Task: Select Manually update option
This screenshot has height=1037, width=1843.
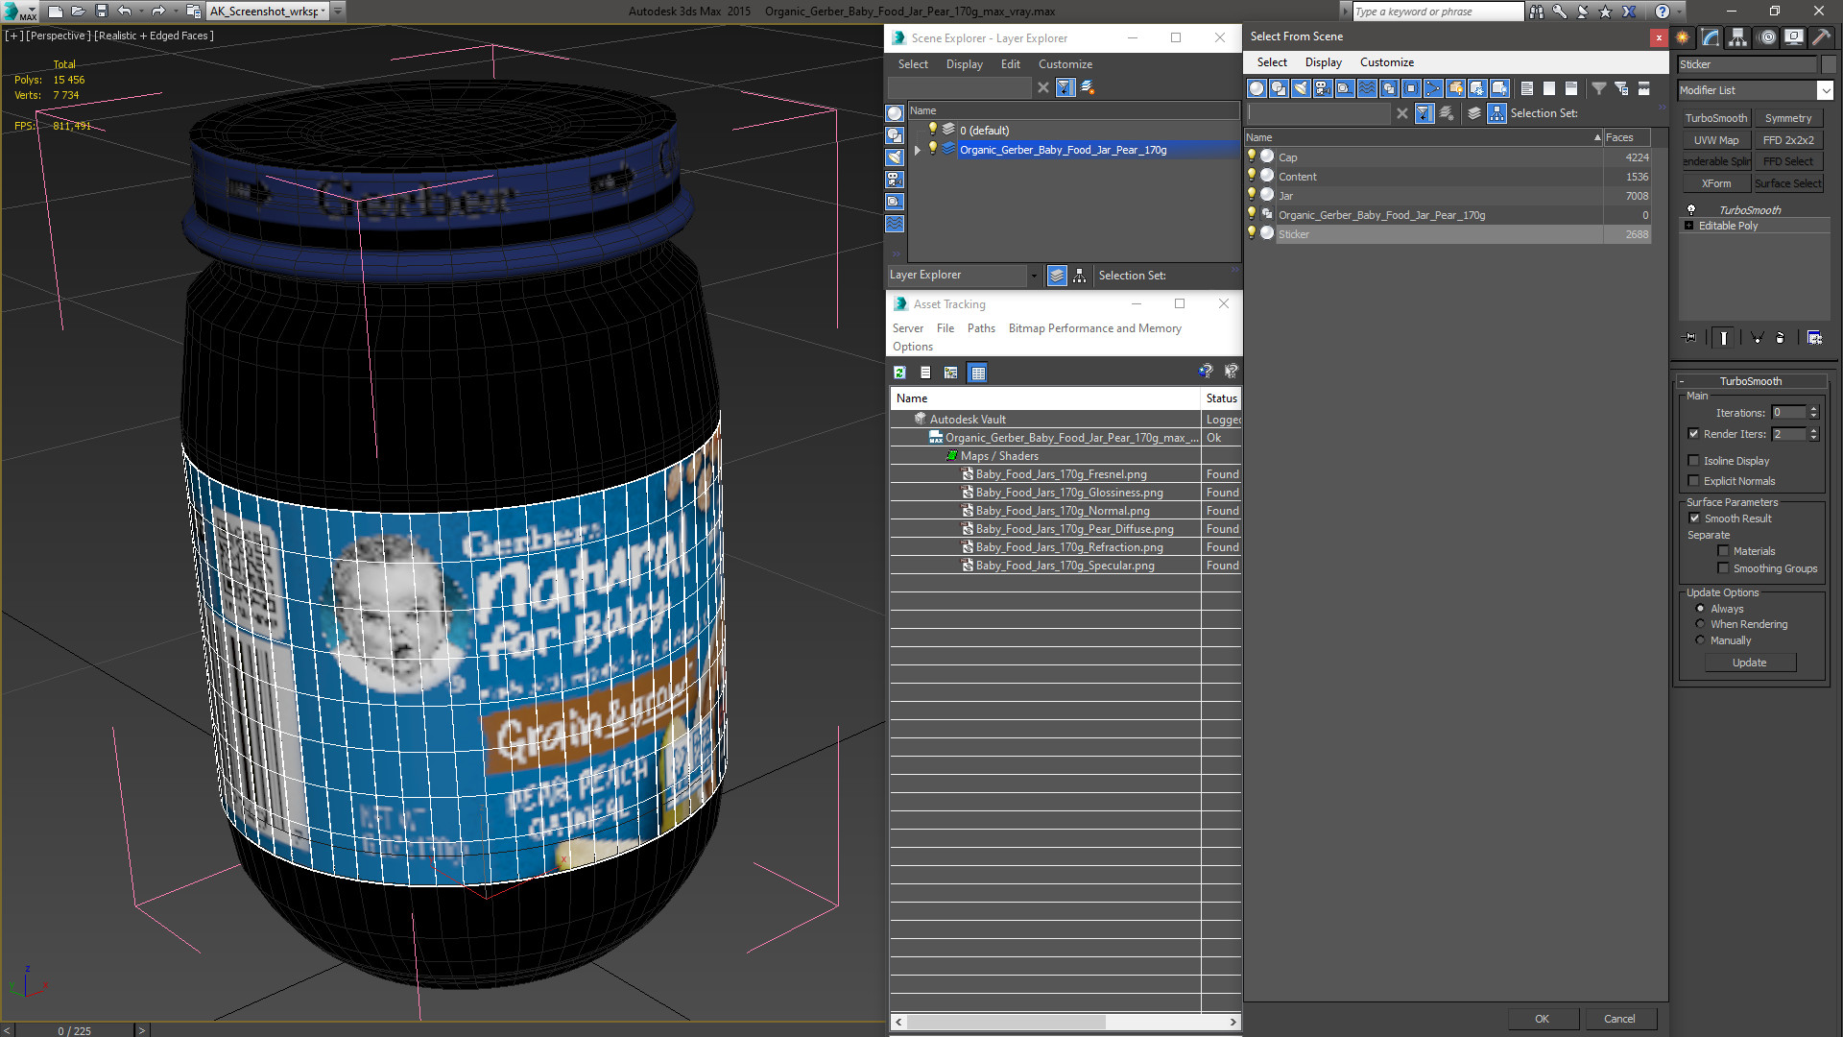Action: tap(1700, 640)
